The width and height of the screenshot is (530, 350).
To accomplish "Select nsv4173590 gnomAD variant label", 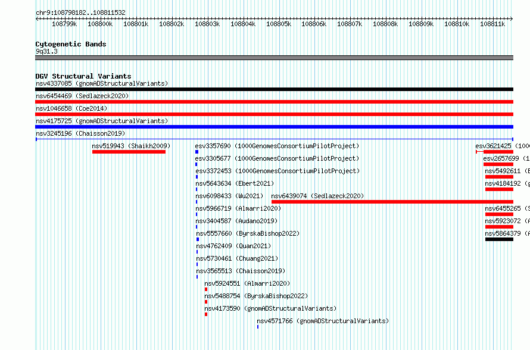I will pyautogui.click(x=270, y=308).
